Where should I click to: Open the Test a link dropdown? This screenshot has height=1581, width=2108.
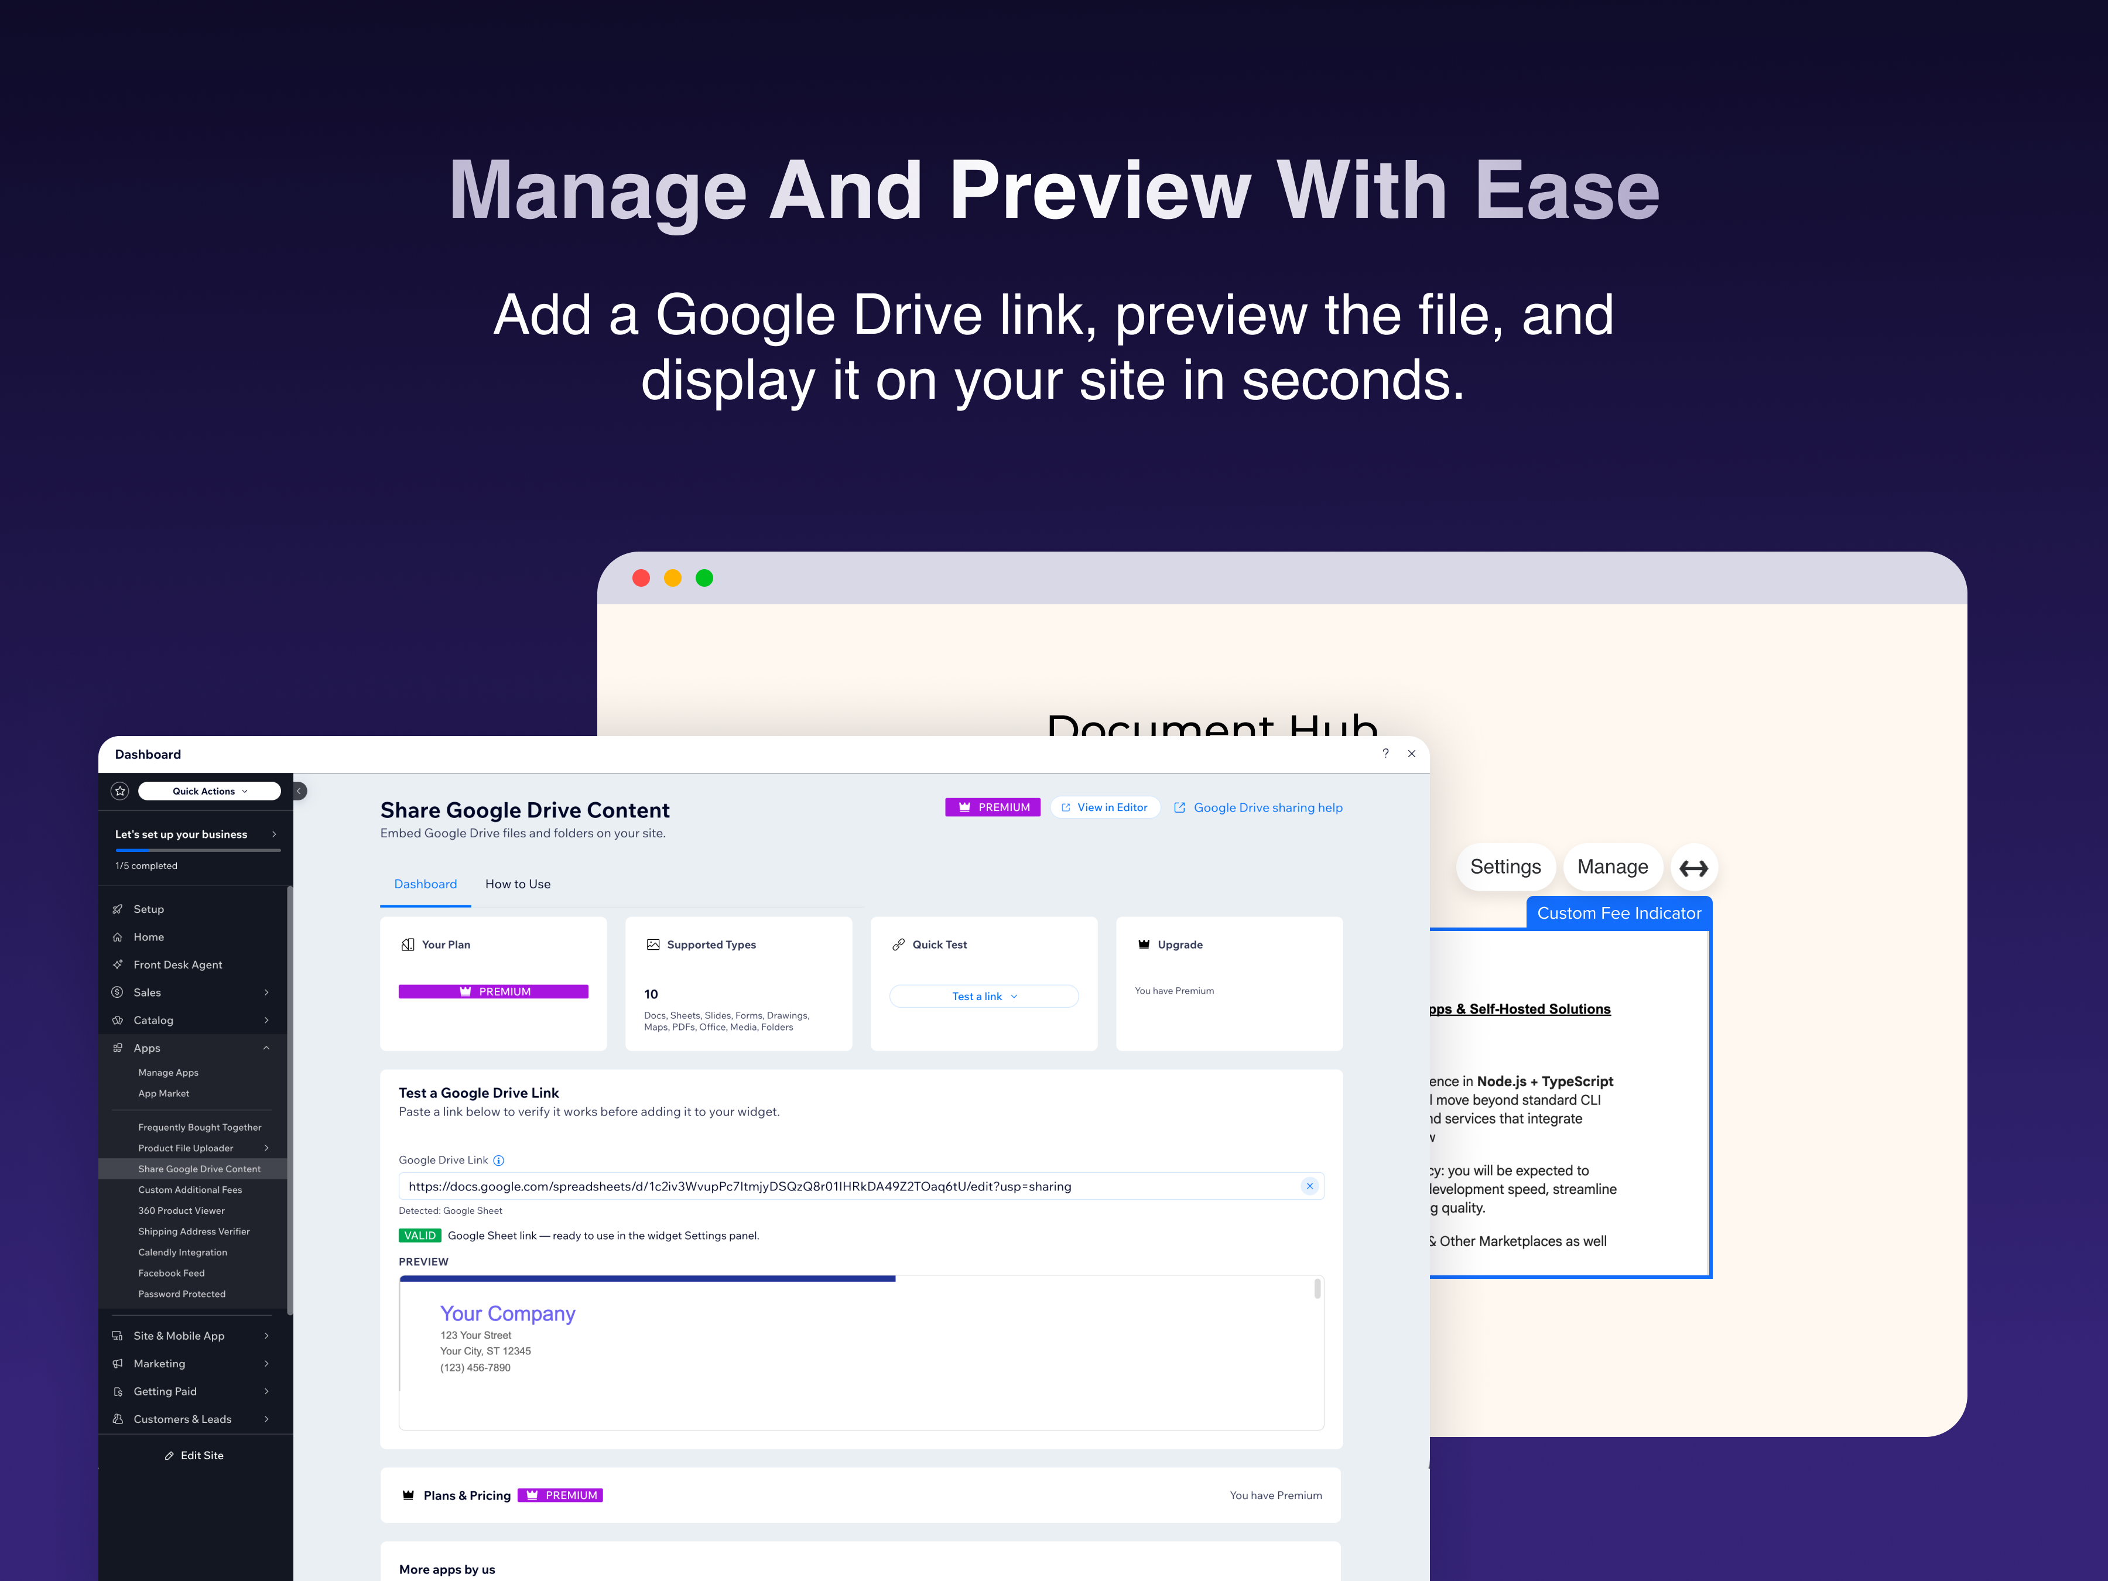click(x=984, y=997)
